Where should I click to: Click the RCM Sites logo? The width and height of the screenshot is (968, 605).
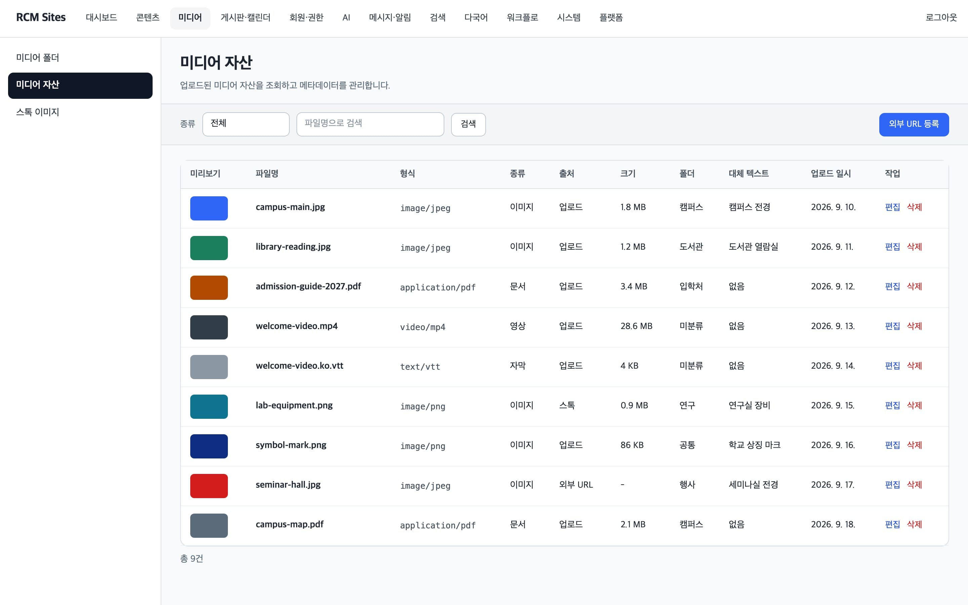point(41,17)
